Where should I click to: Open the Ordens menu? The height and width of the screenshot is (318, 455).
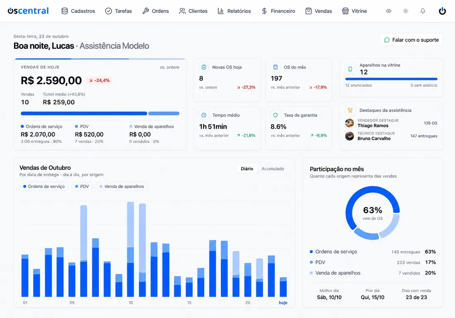click(156, 11)
